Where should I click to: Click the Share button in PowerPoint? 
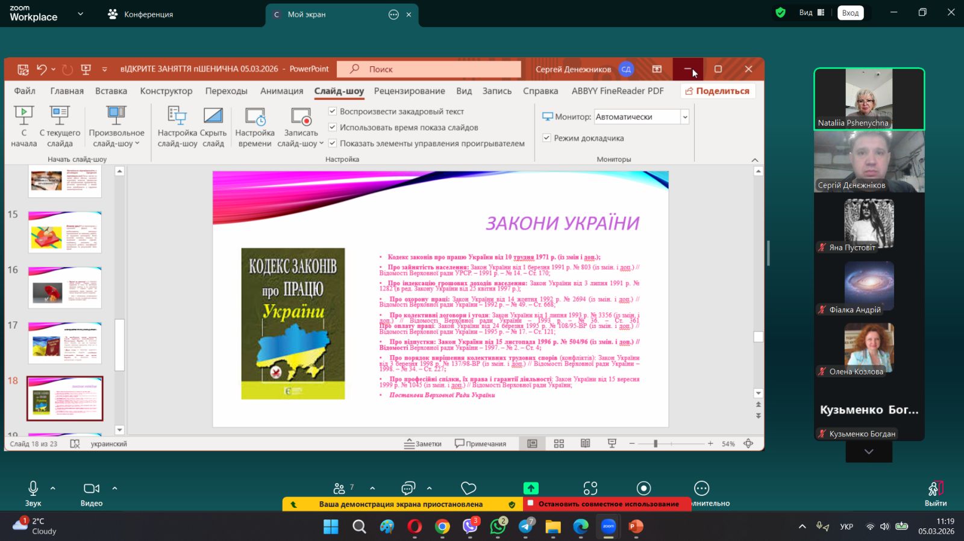click(718, 91)
